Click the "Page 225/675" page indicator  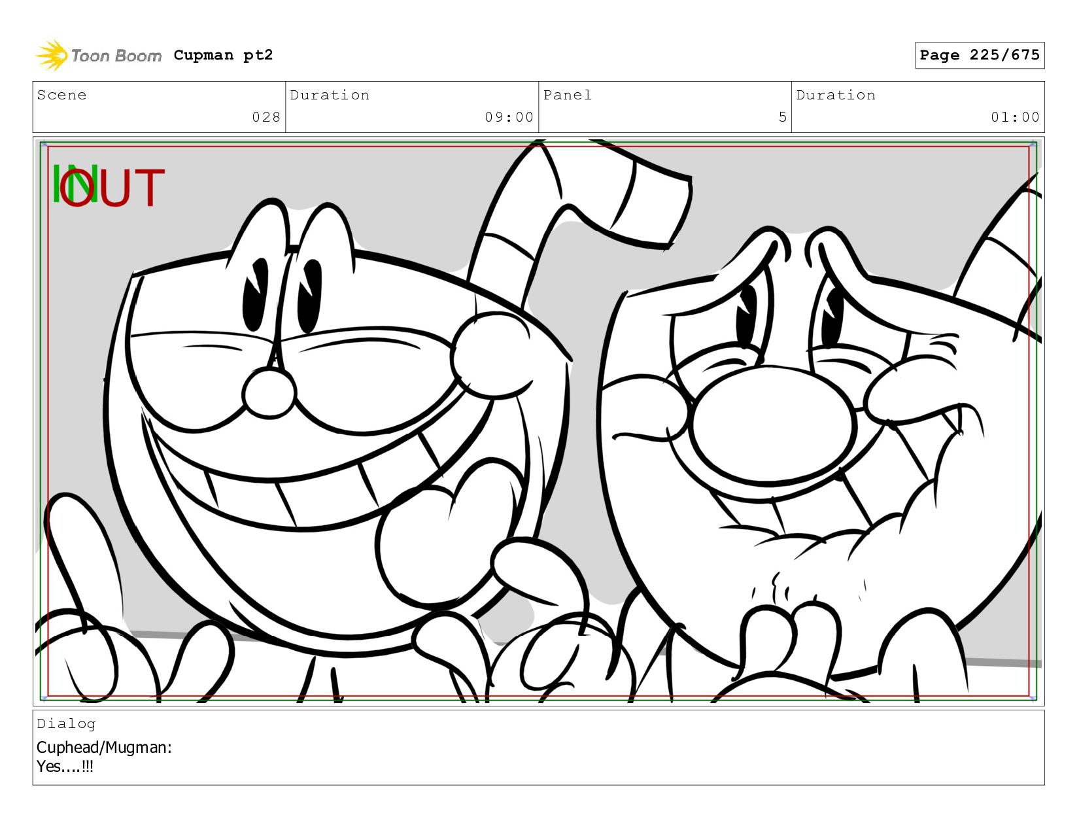coord(980,56)
